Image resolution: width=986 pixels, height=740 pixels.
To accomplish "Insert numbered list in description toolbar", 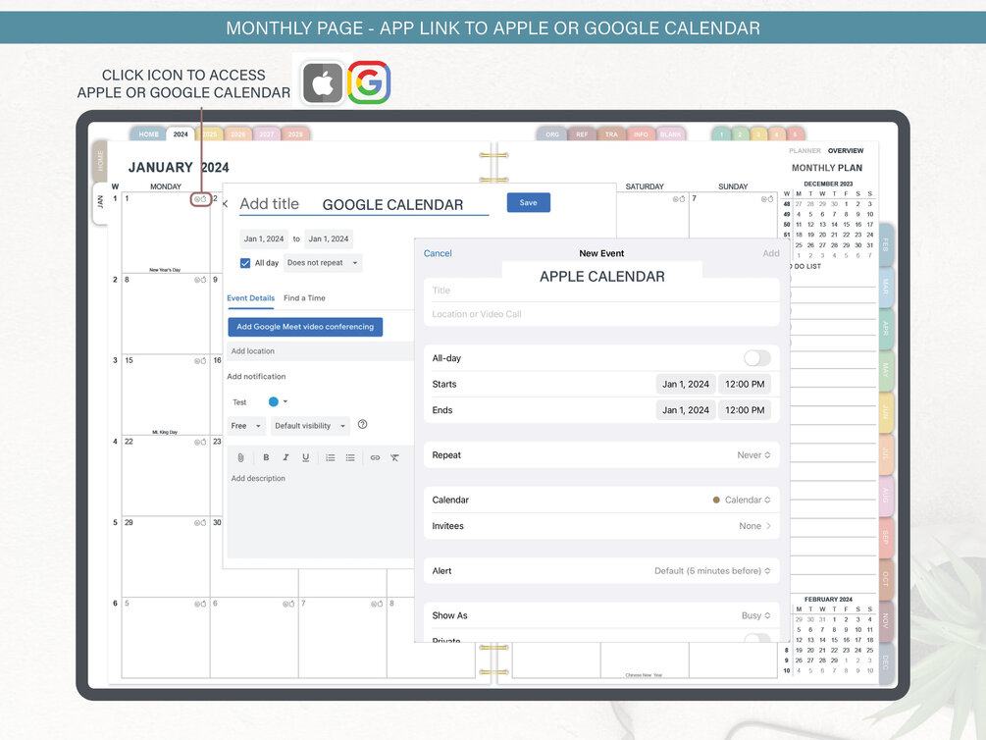I will tap(330, 457).
